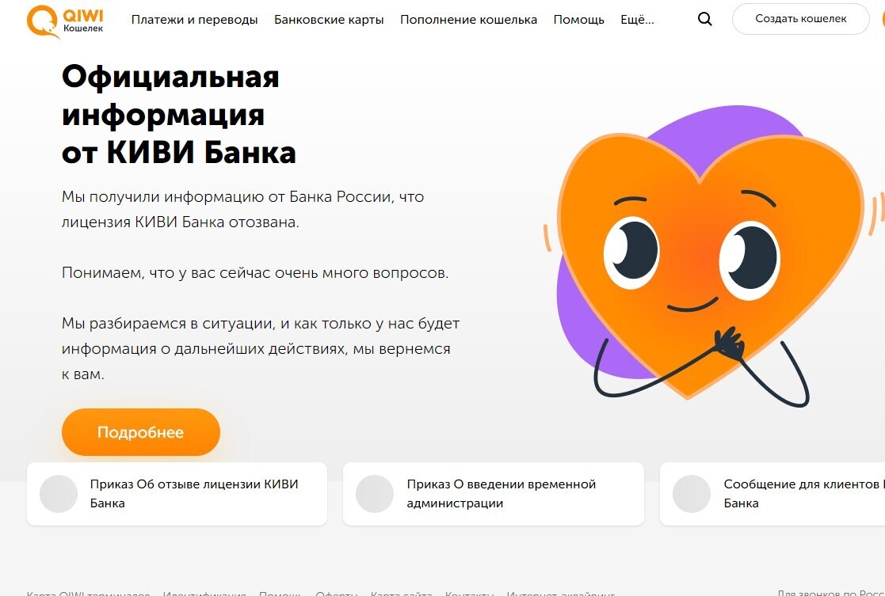
Task: Open Сообщение для клиентов Банка card
Action: click(x=772, y=494)
